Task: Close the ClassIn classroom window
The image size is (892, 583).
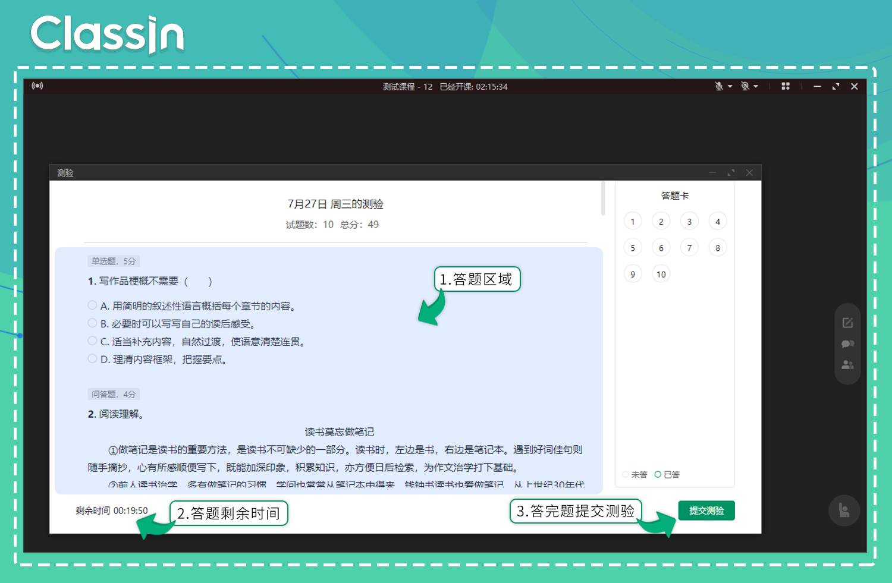Action: (x=855, y=87)
